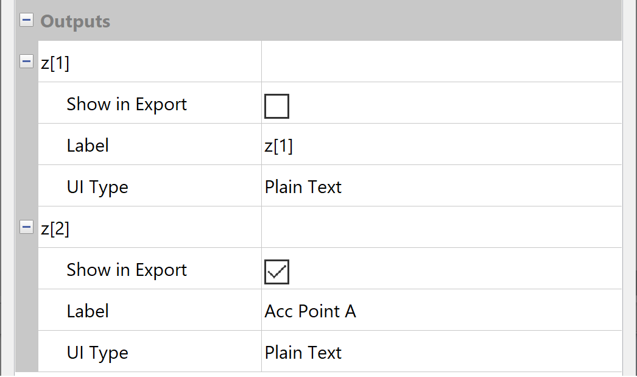Image resolution: width=637 pixels, height=377 pixels.
Task: Click the empty value cell beside z[1]
Action: [441, 62]
